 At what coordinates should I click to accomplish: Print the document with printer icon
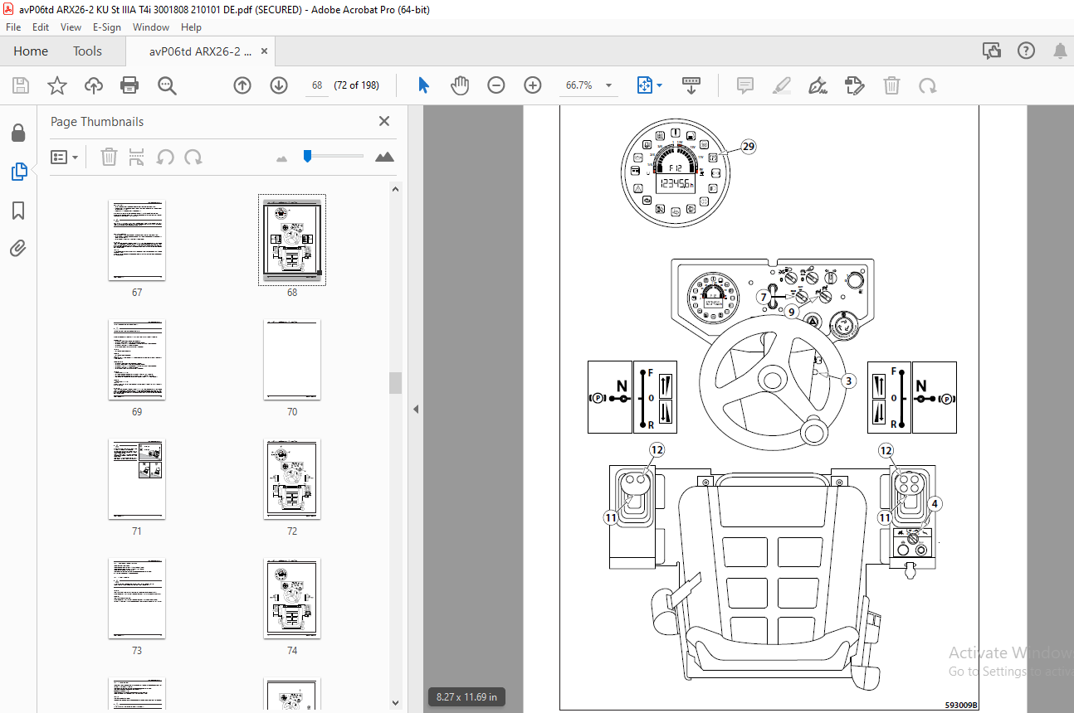[129, 85]
